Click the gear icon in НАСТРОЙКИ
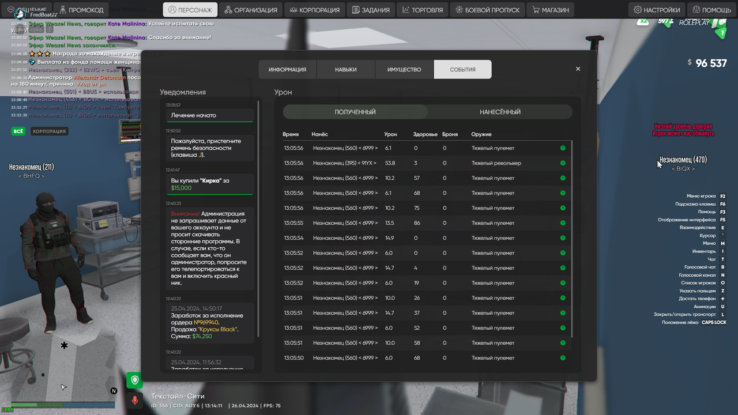Screen dimensions: 738x415 (638, 10)
